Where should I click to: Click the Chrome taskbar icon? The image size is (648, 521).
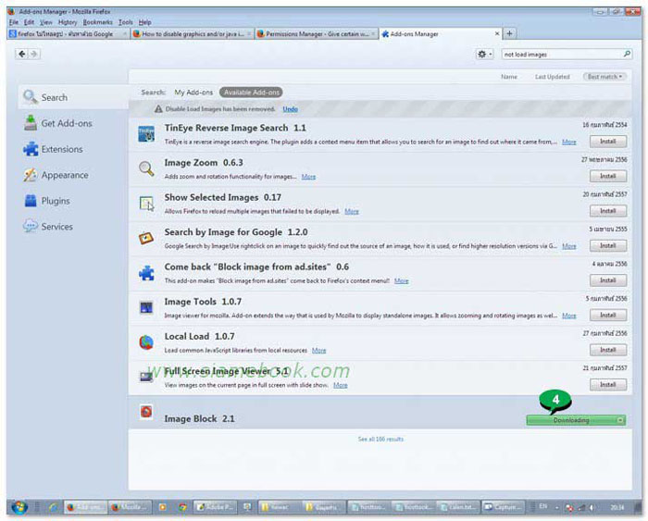pos(182,506)
